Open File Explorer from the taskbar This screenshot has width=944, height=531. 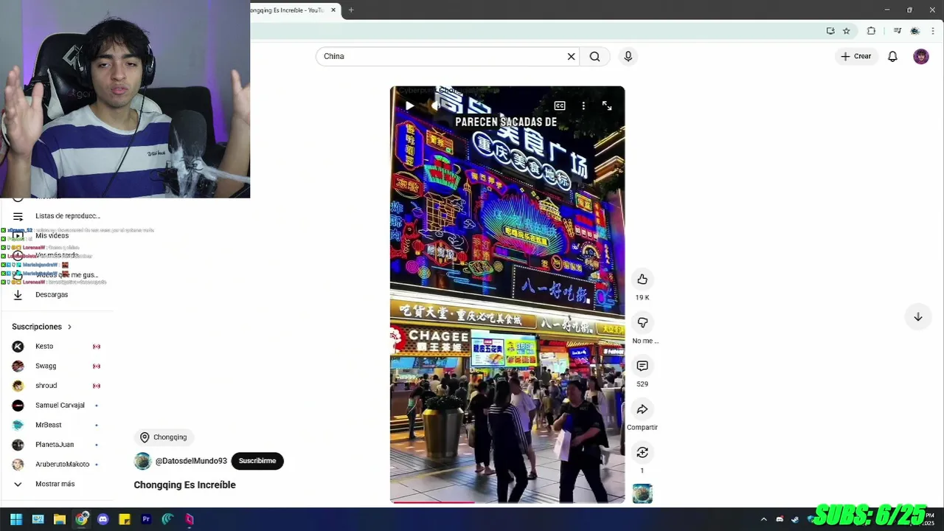point(60,519)
